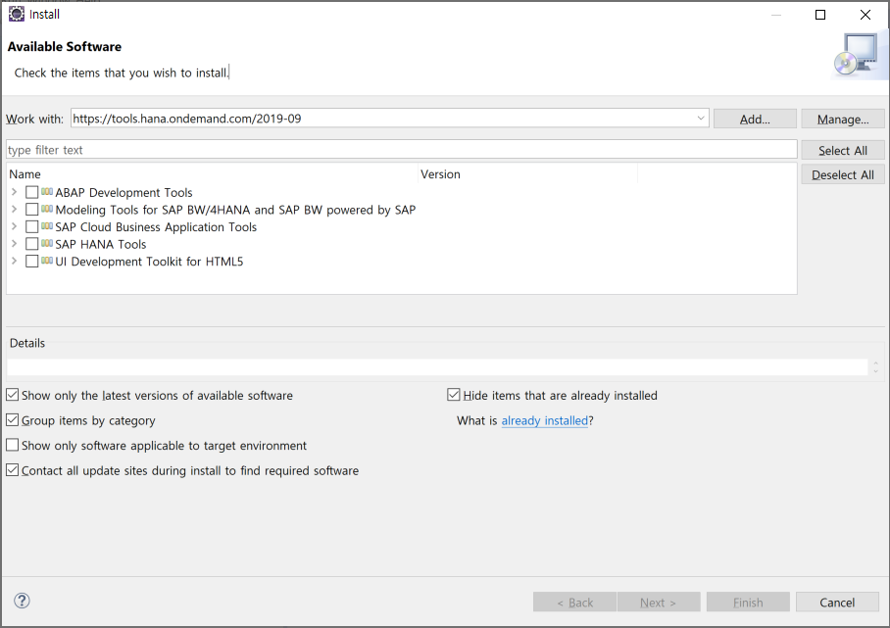Viewport: 890px width, 628px height.
Task: Expand the SAP HANA Tools node
Action: [x=14, y=244]
